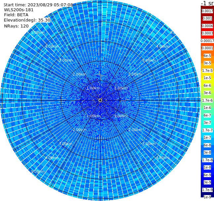The height and width of the screenshot is (201, 214).
Task: Select the 6e-8 colorbar label
Action: (x=207, y=145)
